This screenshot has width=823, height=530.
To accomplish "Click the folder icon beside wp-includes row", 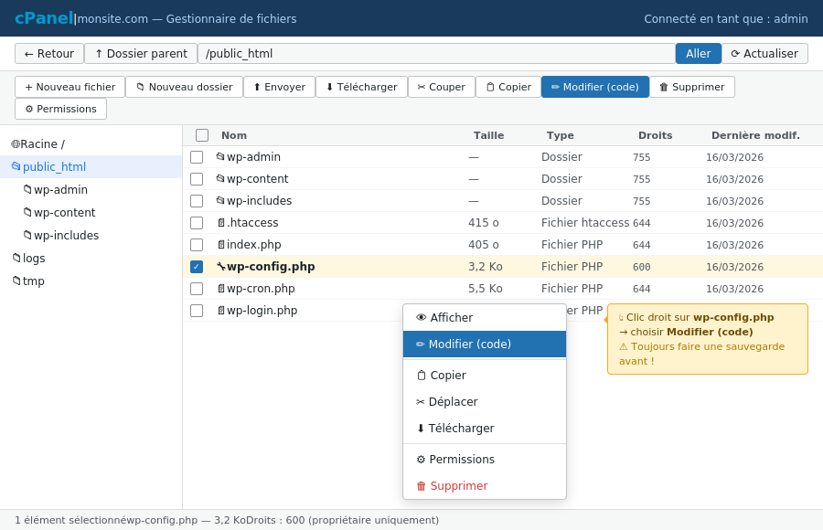I will [x=220, y=200].
